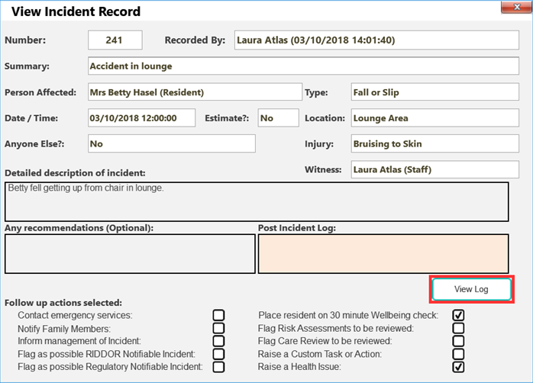The image size is (533, 383).
Task: Click the Number field showing 241
Action: tap(115, 40)
